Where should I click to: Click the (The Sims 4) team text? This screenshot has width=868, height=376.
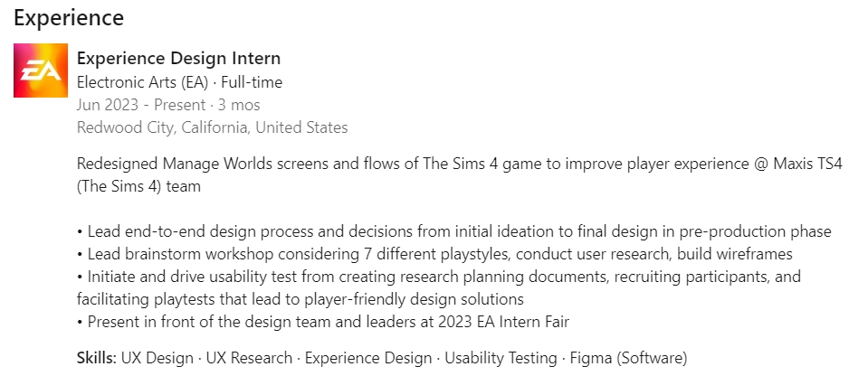click(x=138, y=186)
